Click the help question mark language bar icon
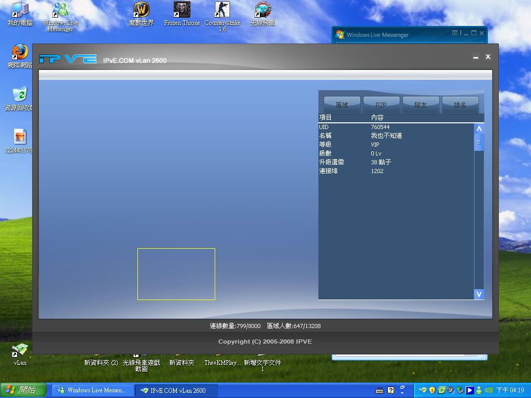This screenshot has width=531, height=398. pos(391,391)
